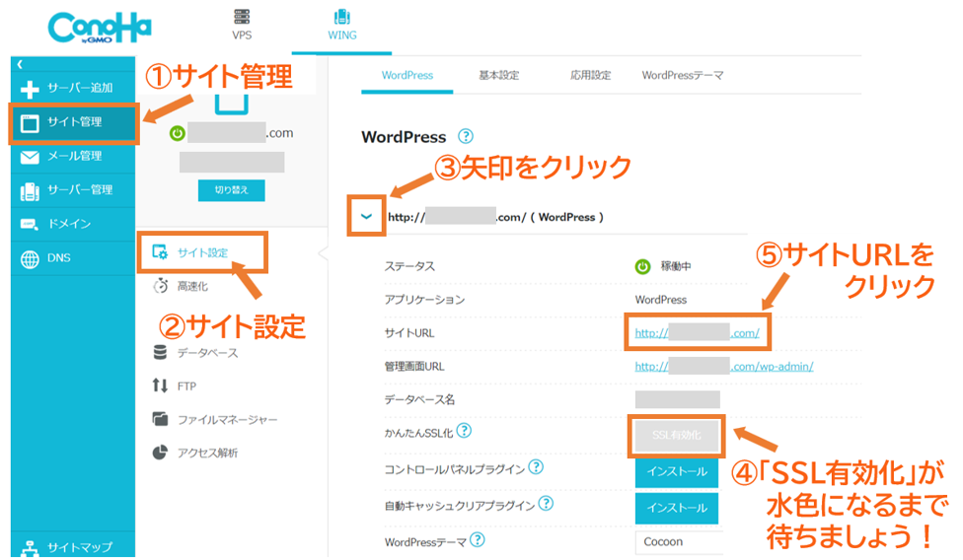
Task: Collapse the WordPress site details chevron
Action: click(367, 217)
